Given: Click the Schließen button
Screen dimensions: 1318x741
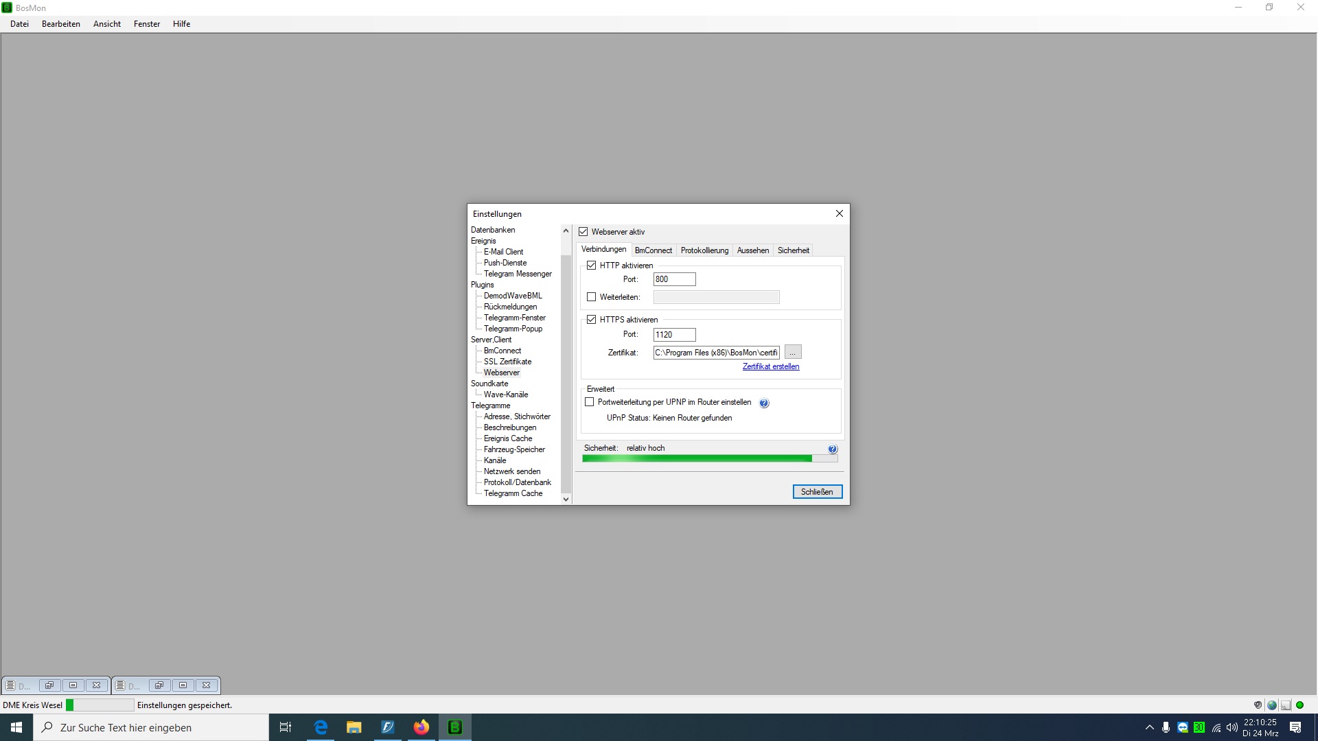Looking at the screenshot, I should tap(816, 491).
